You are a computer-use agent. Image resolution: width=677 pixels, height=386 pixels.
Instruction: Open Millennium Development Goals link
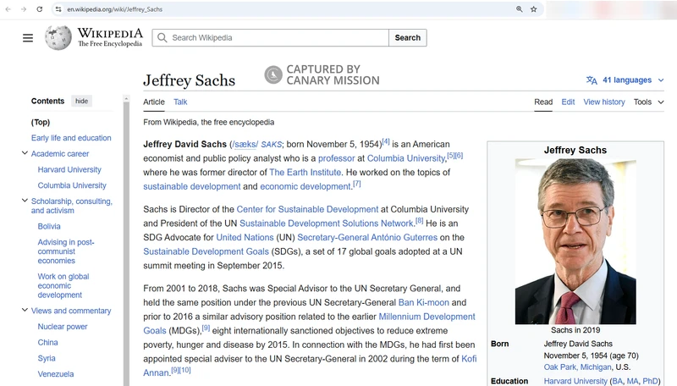point(427,317)
